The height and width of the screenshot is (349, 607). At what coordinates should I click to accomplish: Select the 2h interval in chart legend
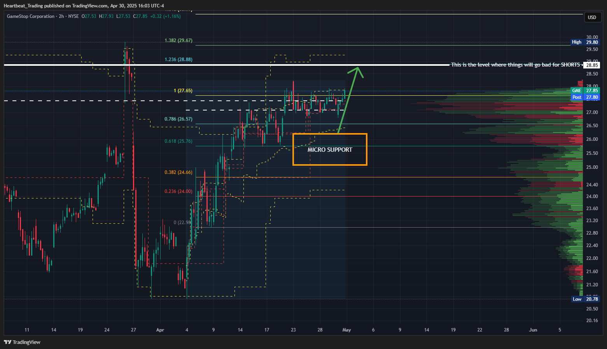pos(61,16)
